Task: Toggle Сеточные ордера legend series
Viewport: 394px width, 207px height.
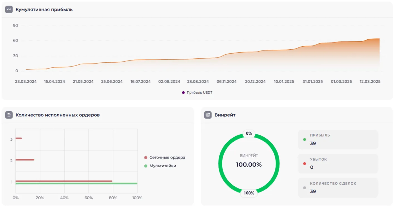Action: click(146, 158)
